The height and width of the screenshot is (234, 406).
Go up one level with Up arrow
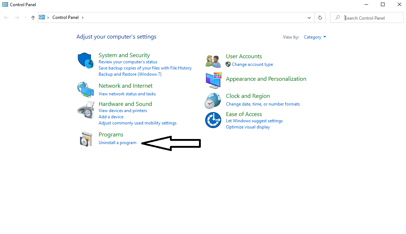tap(33, 17)
